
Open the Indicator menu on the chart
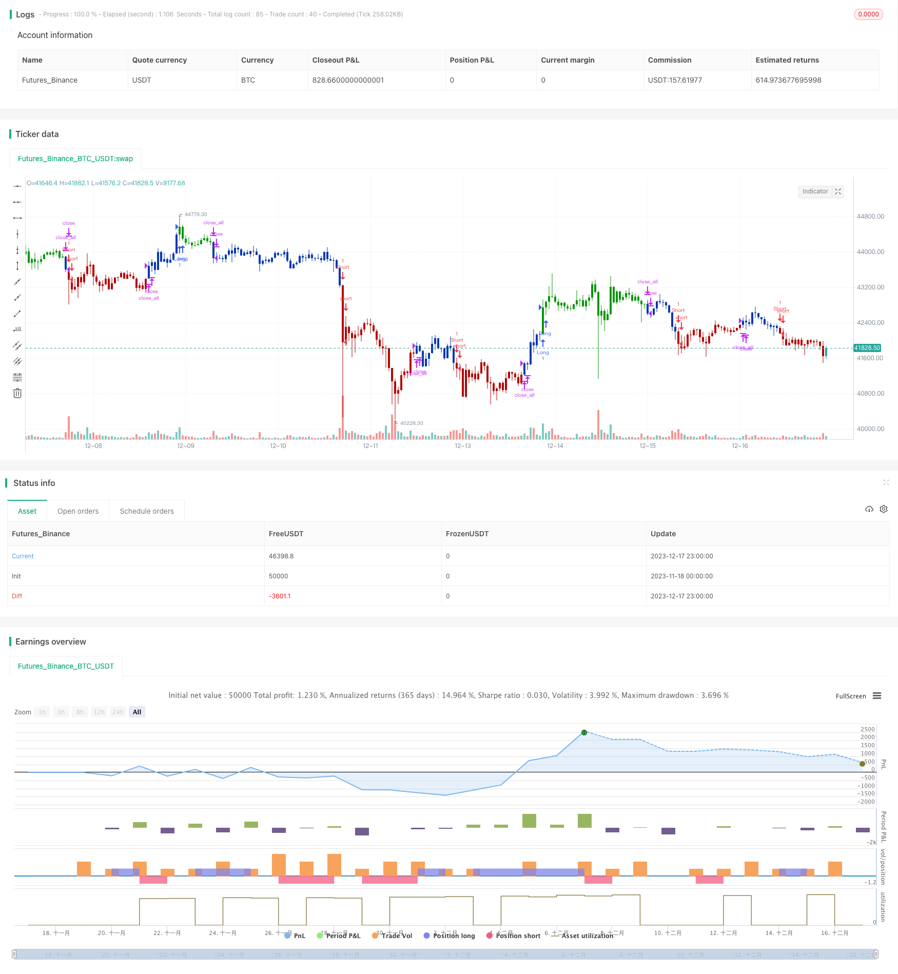click(x=815, y=191)
